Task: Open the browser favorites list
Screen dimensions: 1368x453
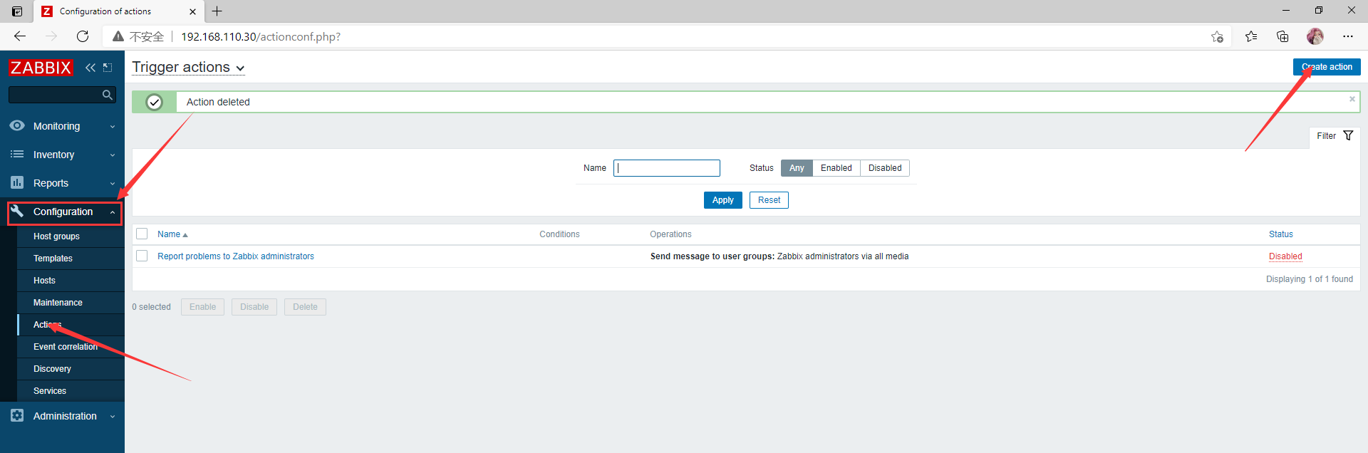Action: pos(1251,36)
